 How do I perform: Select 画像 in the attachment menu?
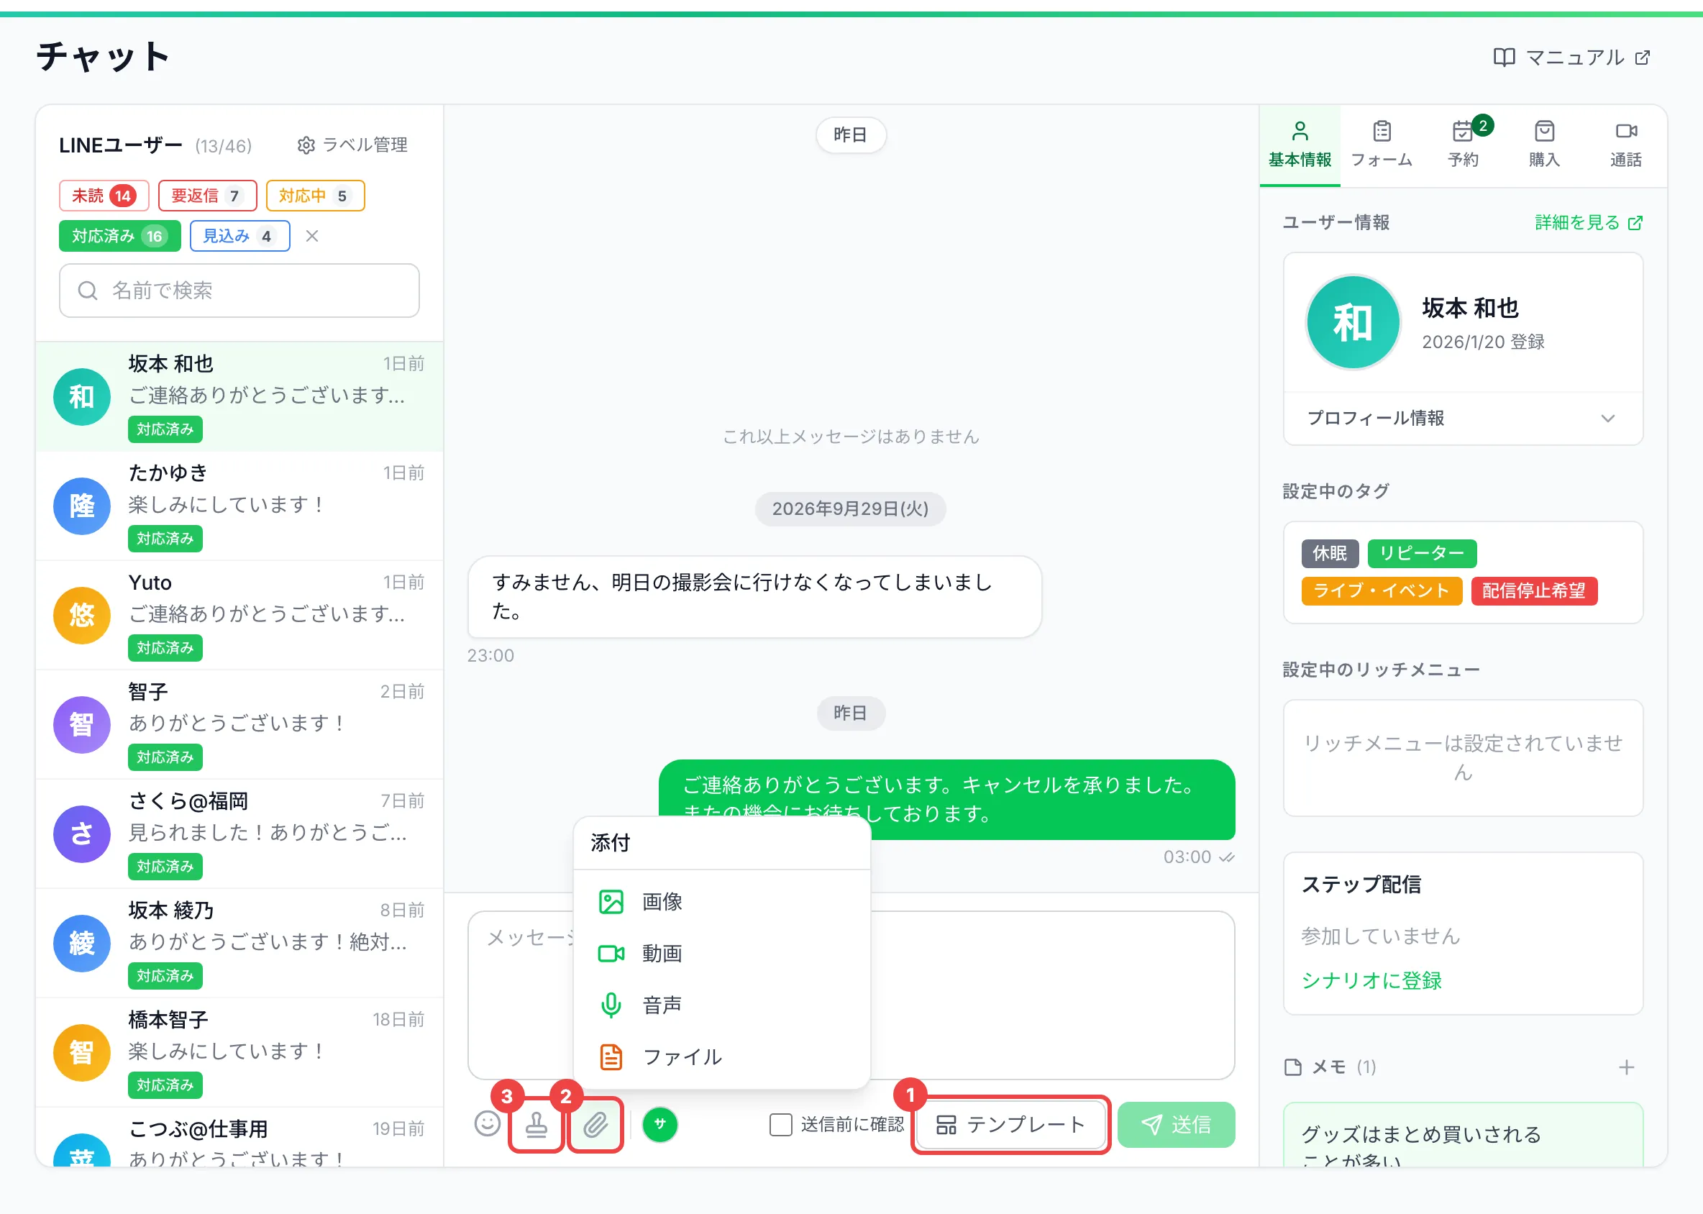[x=721, y=902]
